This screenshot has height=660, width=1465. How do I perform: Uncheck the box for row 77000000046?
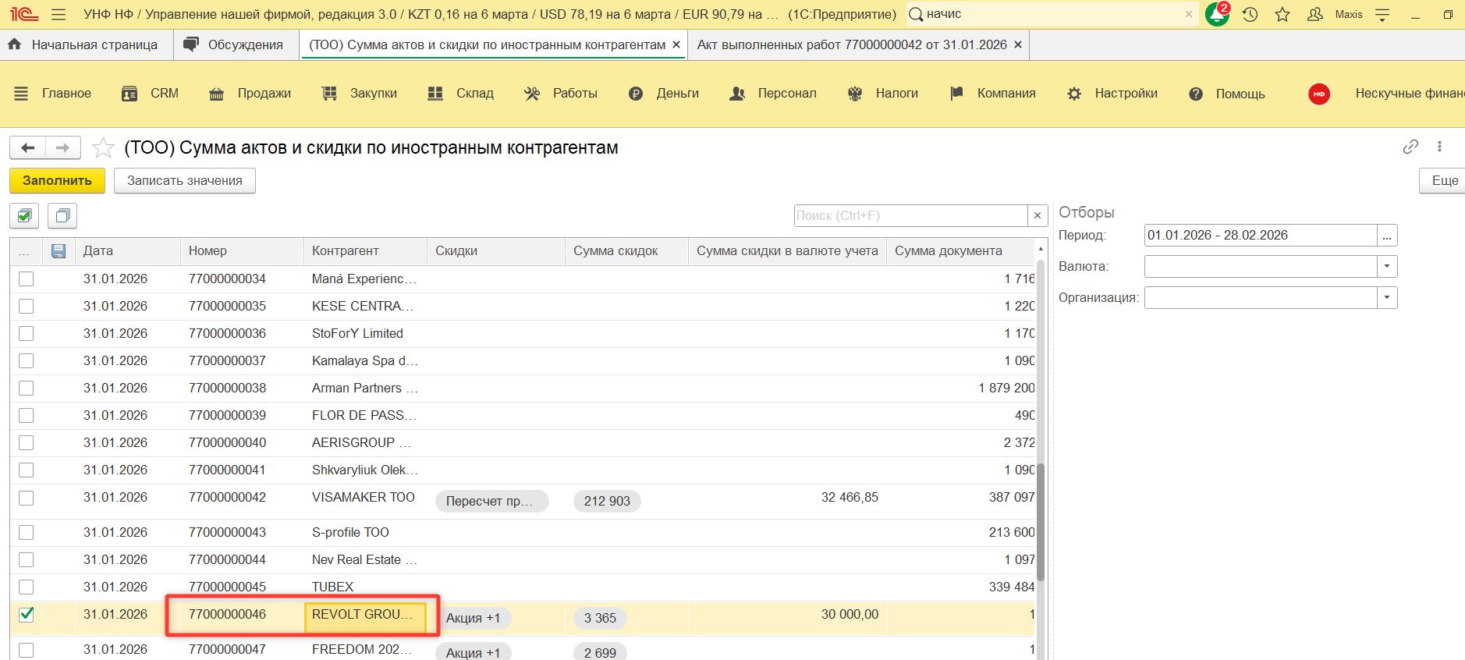click(x=27, y=615)
